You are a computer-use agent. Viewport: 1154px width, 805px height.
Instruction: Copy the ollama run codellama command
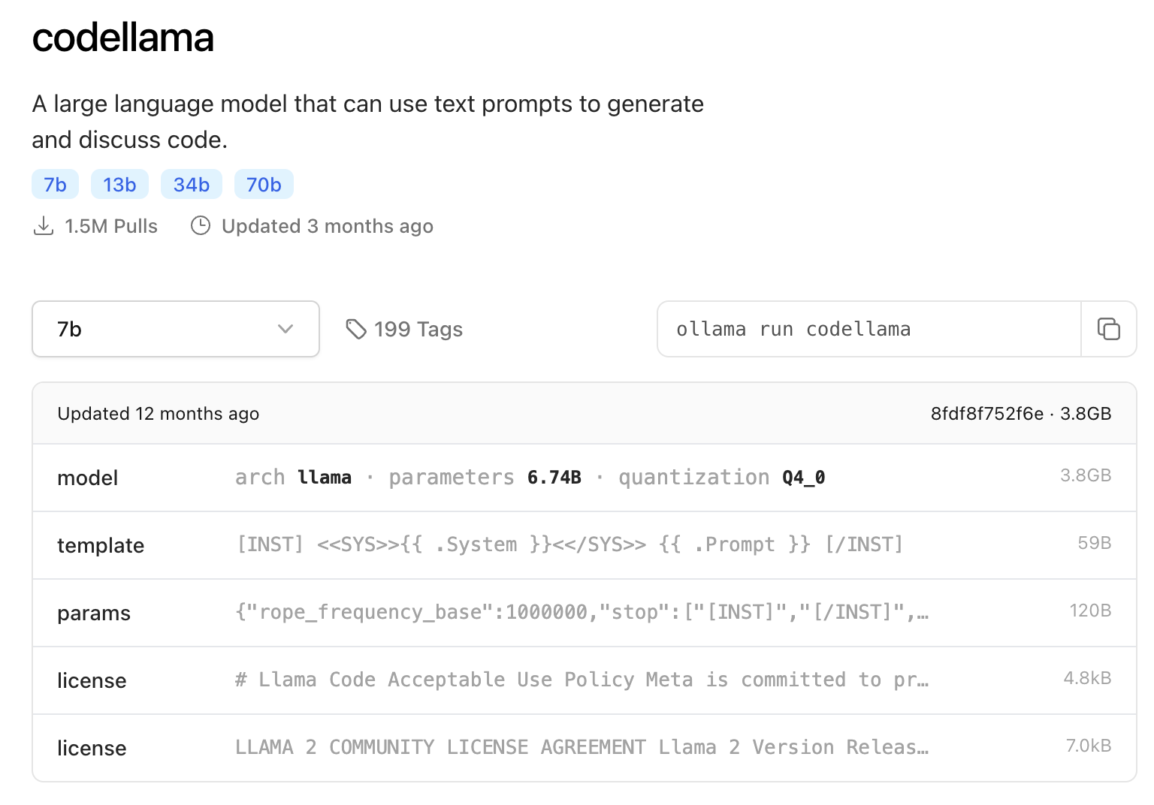[x=1109, y=329]
